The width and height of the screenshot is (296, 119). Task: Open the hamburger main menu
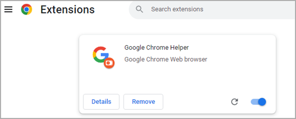[8, 9]
